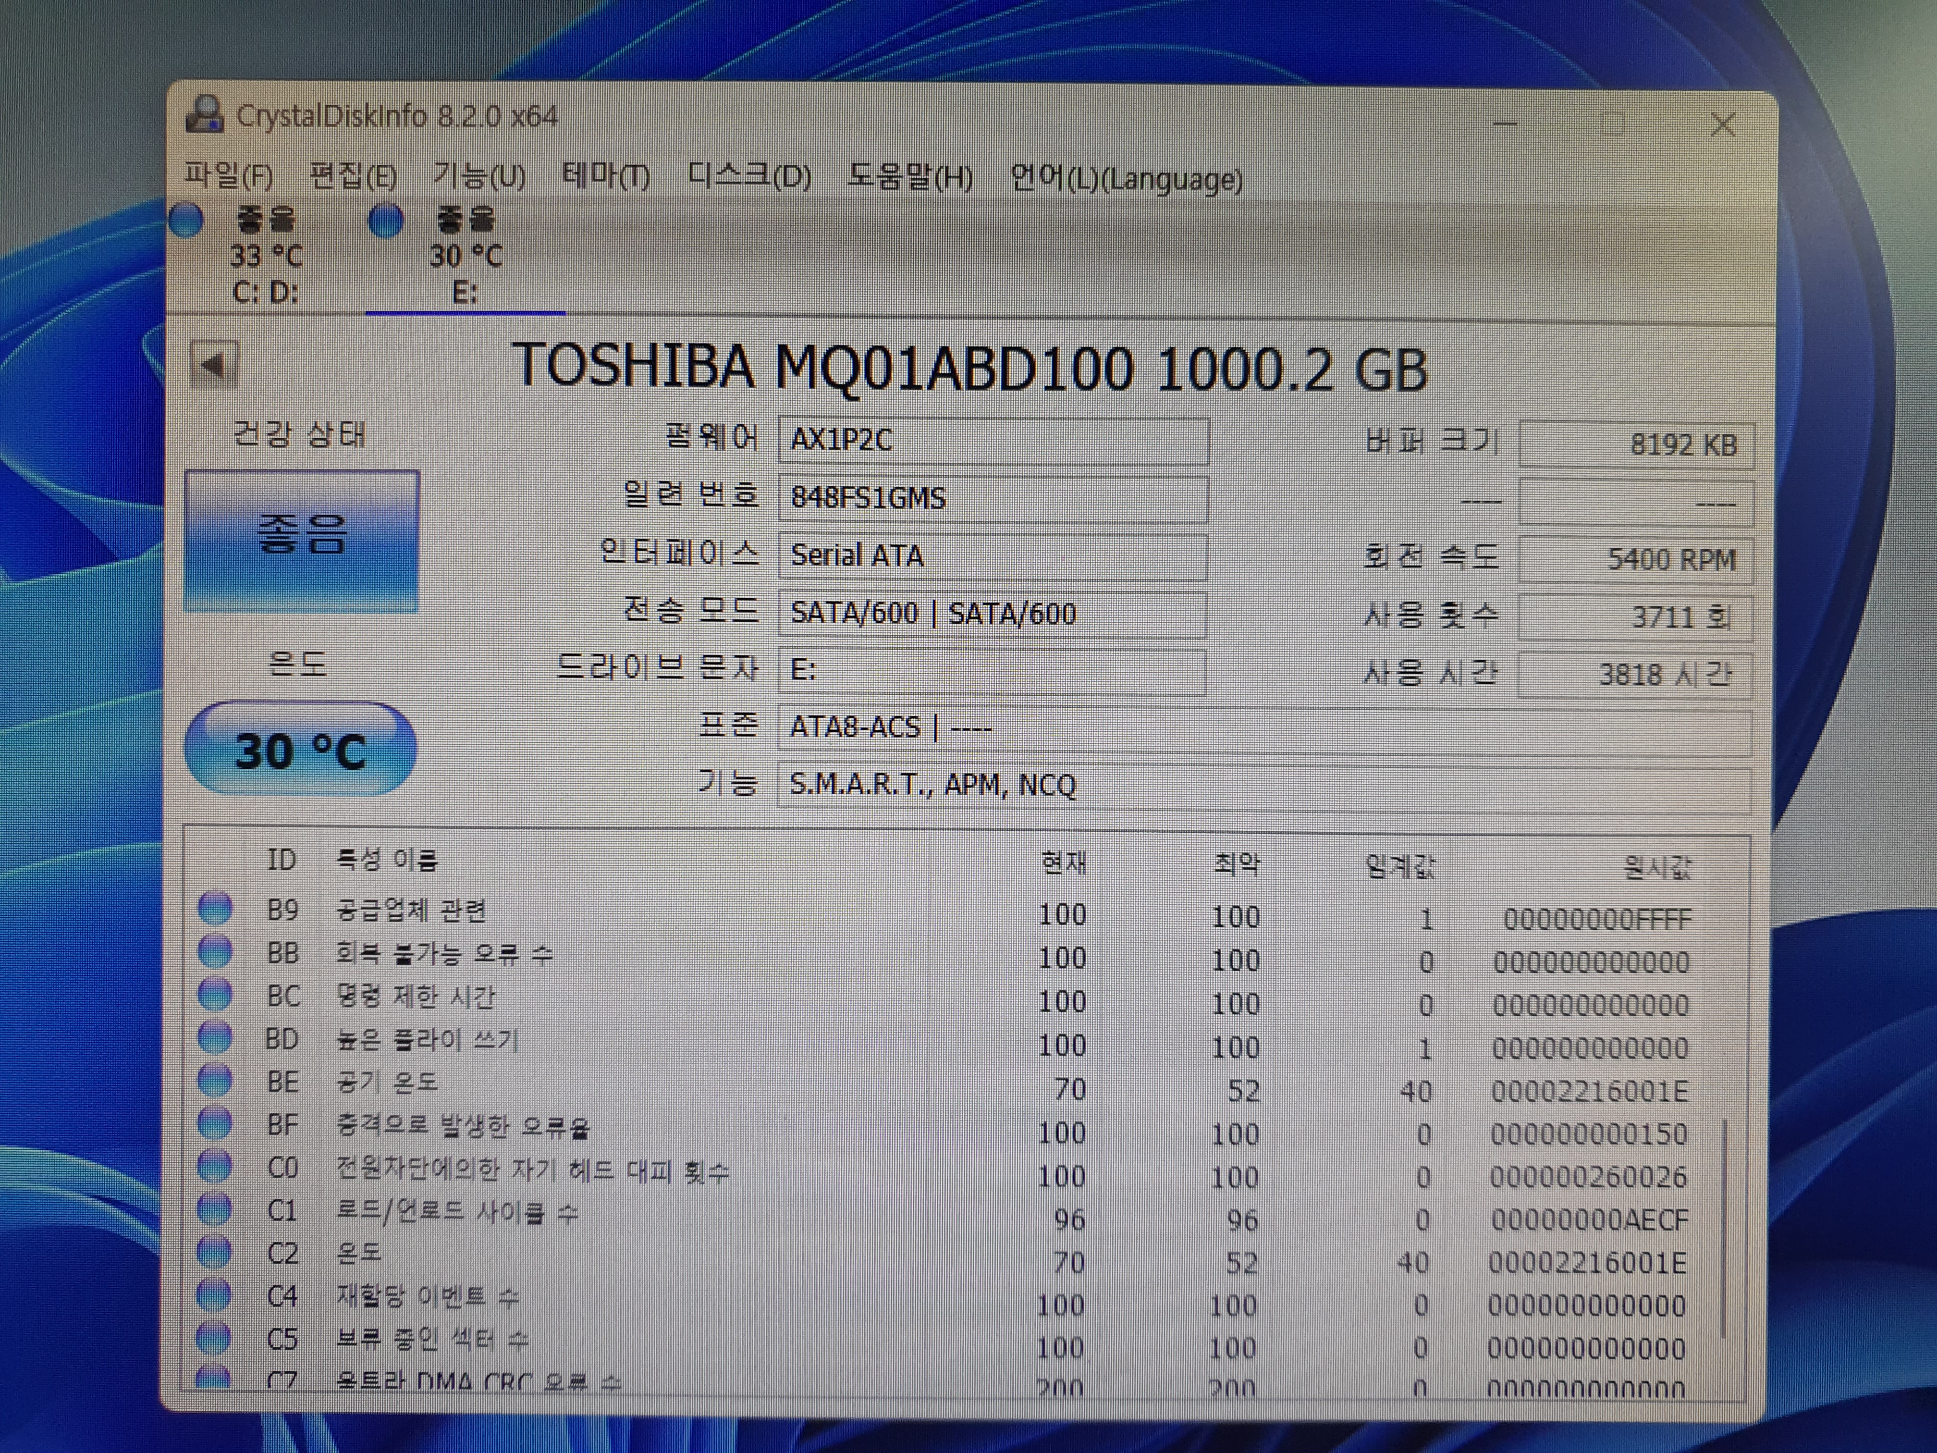Click the 특성 이름 column header
Viewport: 1937px width, 1453px height.
click(x=387, y=860)
